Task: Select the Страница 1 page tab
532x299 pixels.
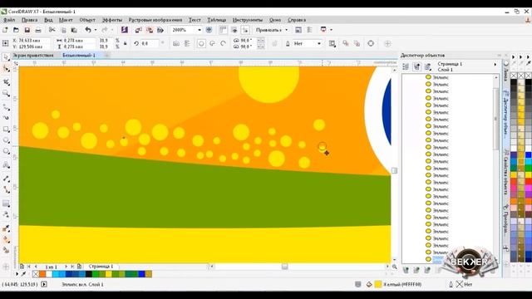Action: [x=101, y=267]
